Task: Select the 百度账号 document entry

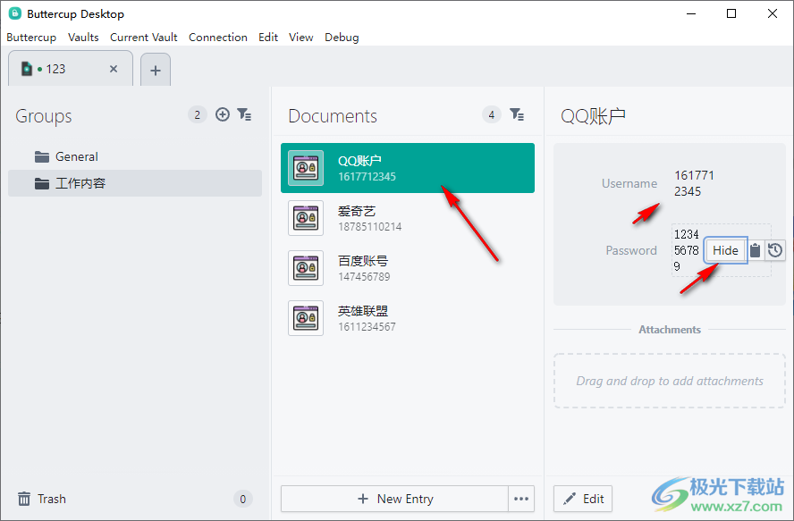Action: coord(408,268)
